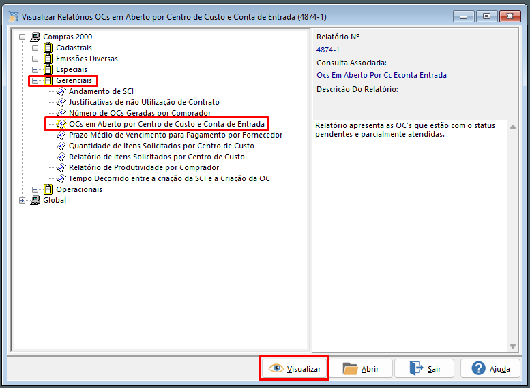Click report icon beside Prazo Médio de Vencimento

pos(61,135)
